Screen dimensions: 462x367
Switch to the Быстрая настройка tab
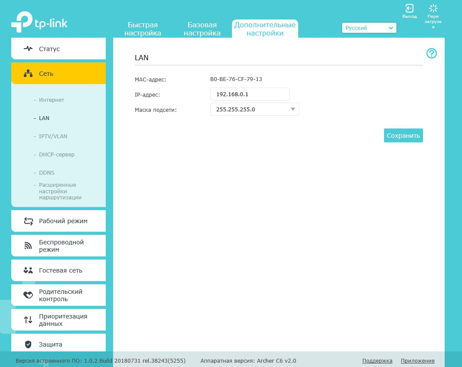click(x=143, y=29)
